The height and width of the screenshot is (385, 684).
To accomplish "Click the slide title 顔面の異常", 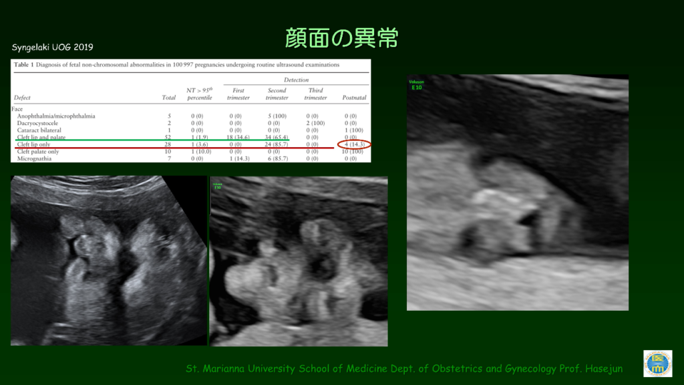I will click(x=341, y=38).
